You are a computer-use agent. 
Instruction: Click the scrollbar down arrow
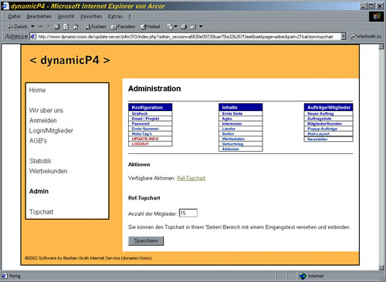381,267
